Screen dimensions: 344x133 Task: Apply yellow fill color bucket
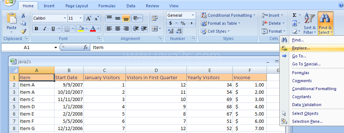click(81, 29)
